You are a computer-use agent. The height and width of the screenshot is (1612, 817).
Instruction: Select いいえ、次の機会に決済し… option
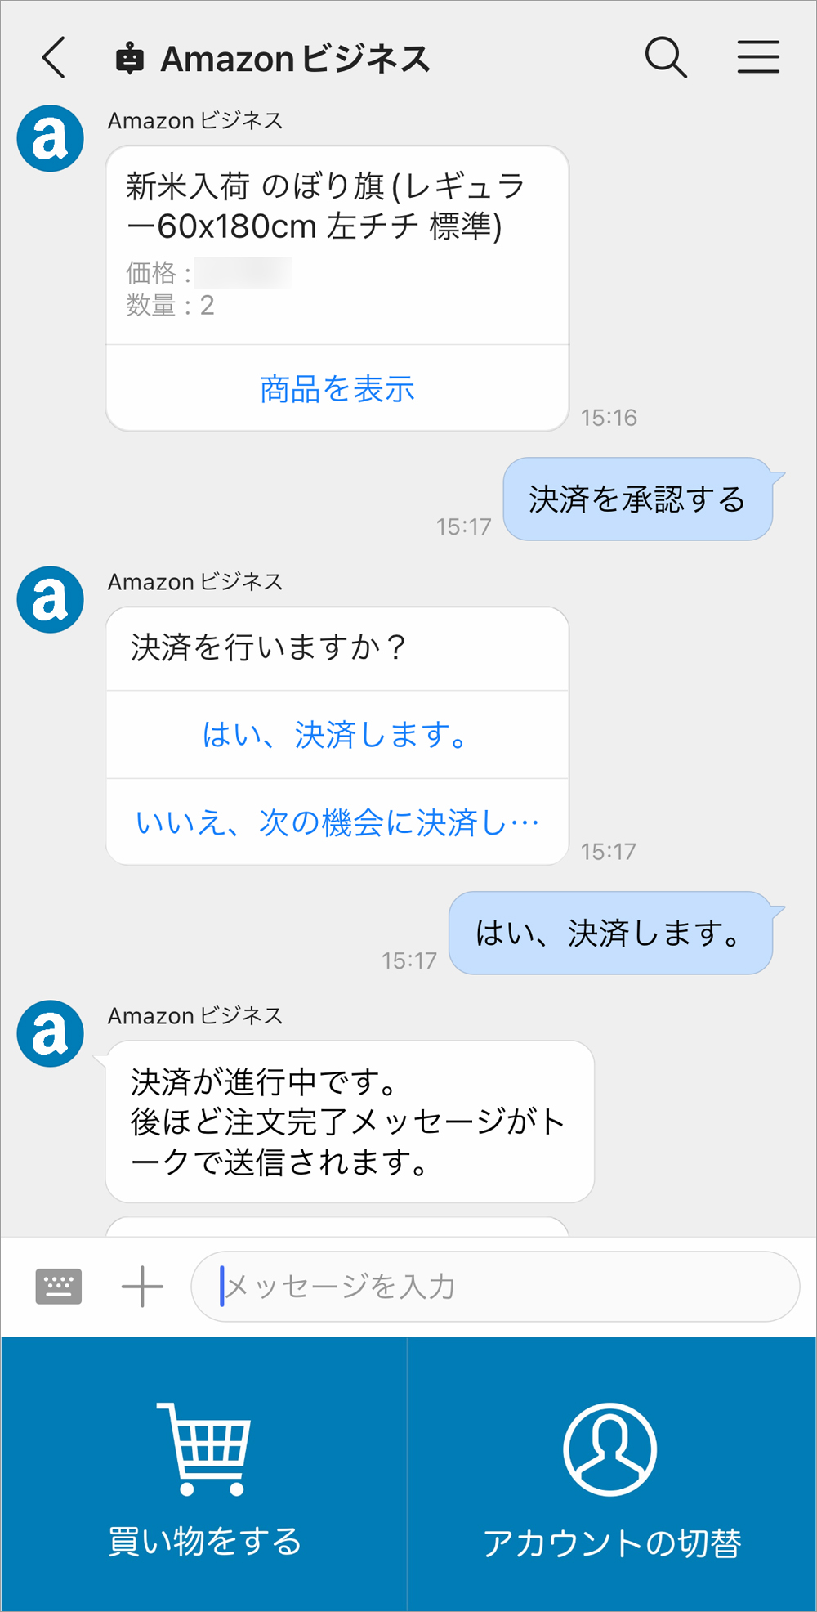point(337,822)
